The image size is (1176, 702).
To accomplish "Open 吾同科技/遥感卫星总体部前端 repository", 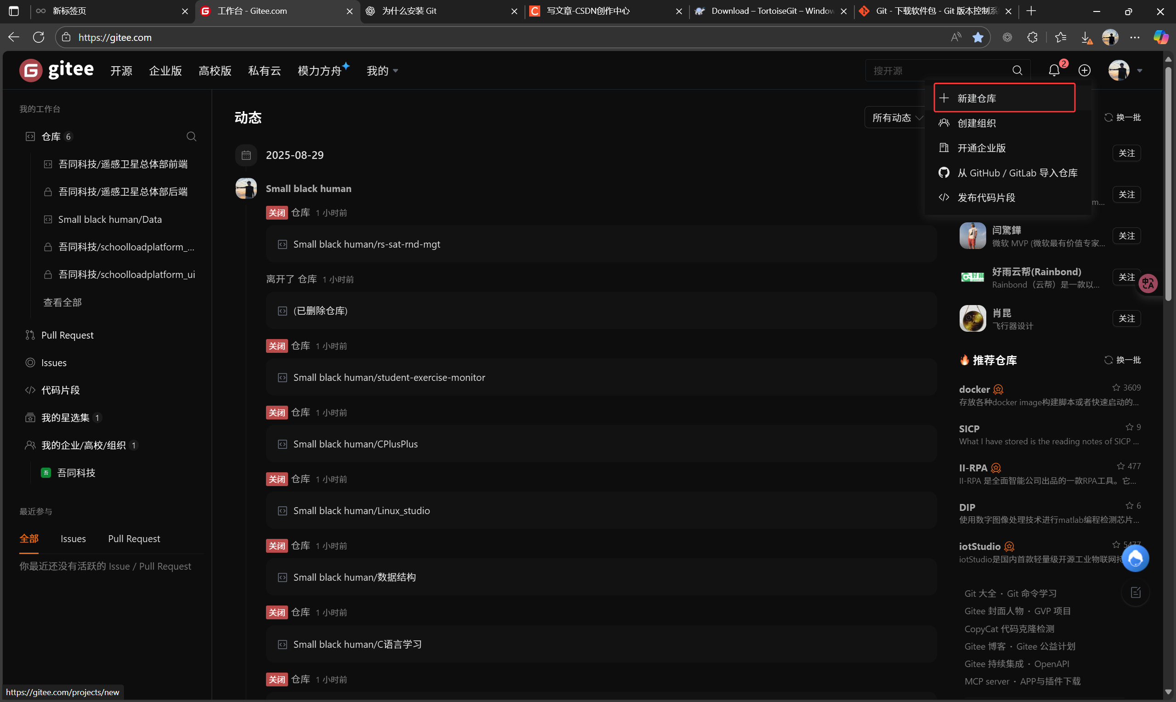I will click(123, 164).
